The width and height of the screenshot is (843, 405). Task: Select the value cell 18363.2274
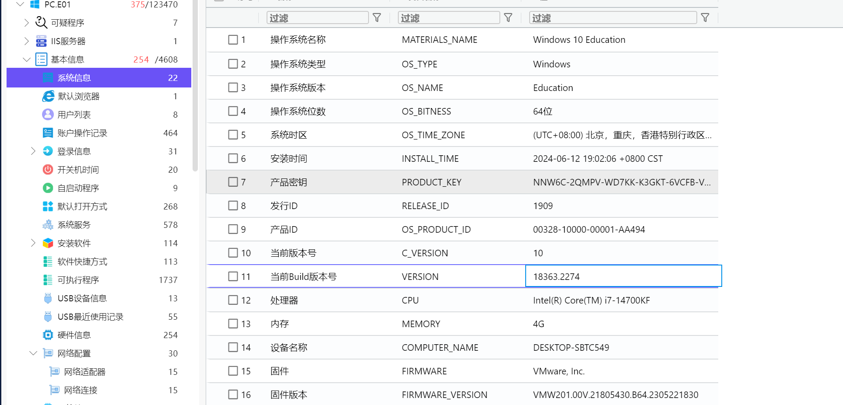(x=623, y=276)
